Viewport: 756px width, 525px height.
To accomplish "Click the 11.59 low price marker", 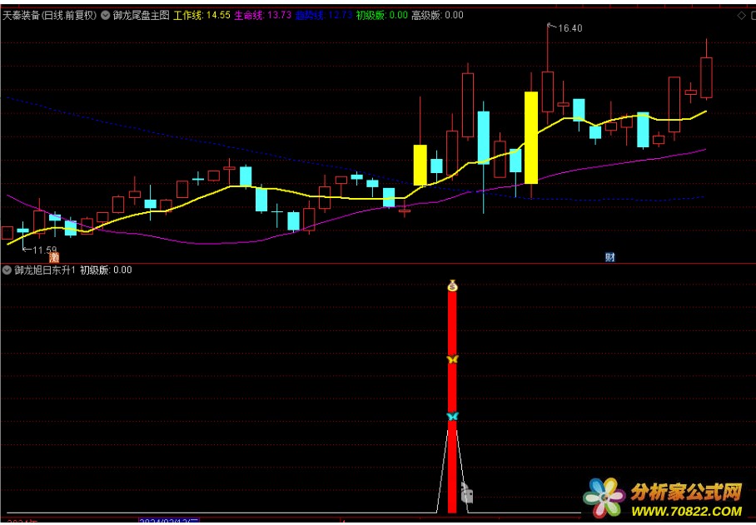I will pyautogui.click(x=44, y=250).
